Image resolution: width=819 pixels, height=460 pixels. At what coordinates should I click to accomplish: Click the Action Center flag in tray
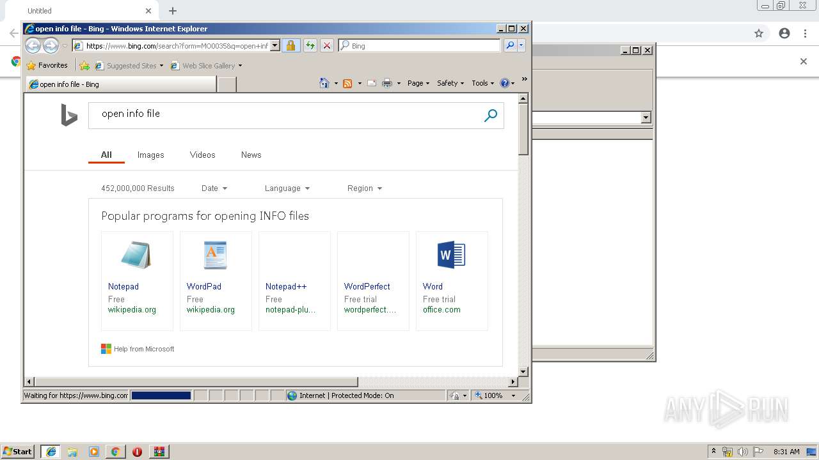click(x=758, y=452)
